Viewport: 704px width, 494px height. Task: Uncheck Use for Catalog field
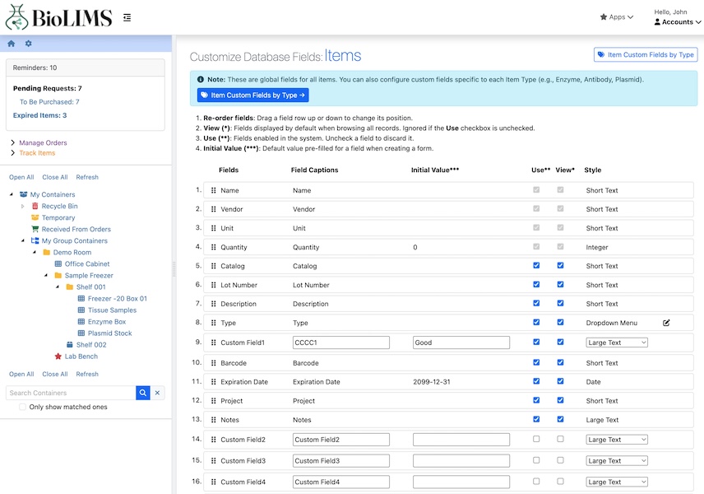click(536, 266)
